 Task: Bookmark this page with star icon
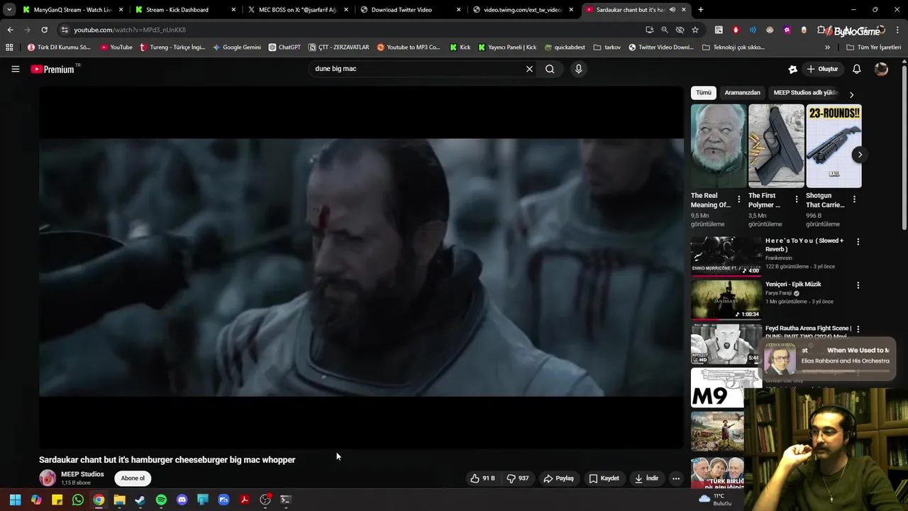[695, 30]
